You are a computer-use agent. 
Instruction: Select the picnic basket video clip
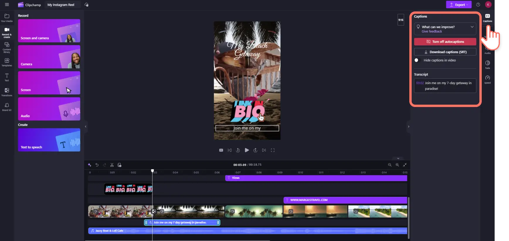[120, 211]
